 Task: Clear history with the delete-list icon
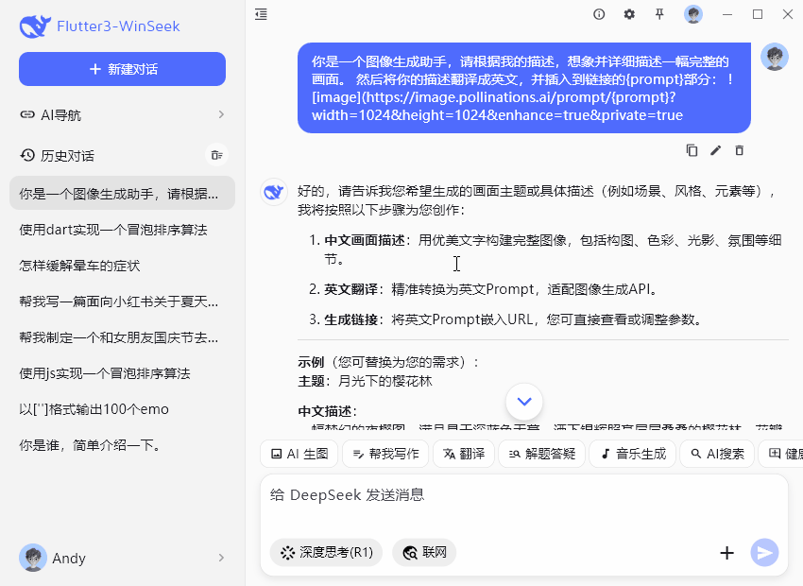tap(216, 155)
